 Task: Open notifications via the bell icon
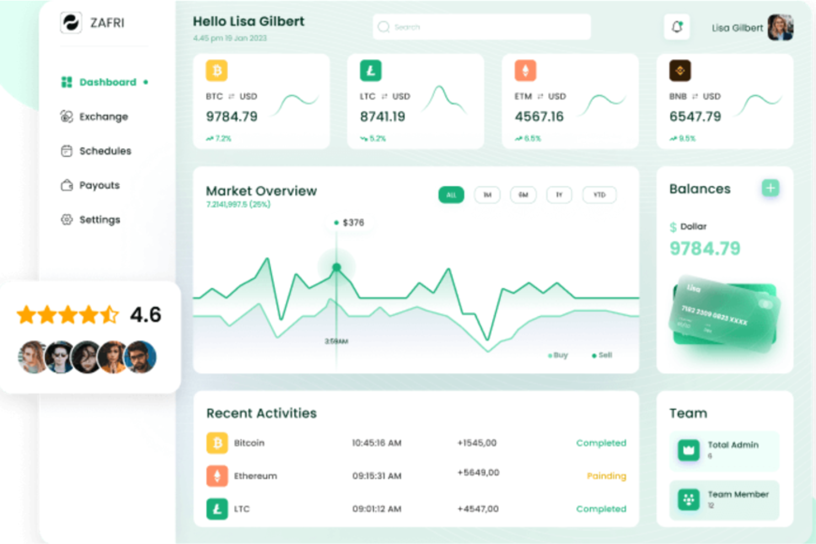click(x=677, y=26)
